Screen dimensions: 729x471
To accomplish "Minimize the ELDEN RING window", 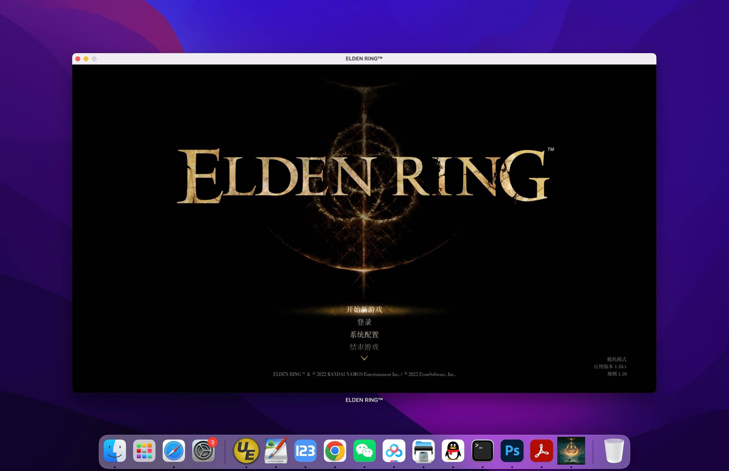I will (86, 59).
